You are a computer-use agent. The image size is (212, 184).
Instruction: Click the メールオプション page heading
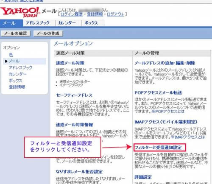coord(73,43)
